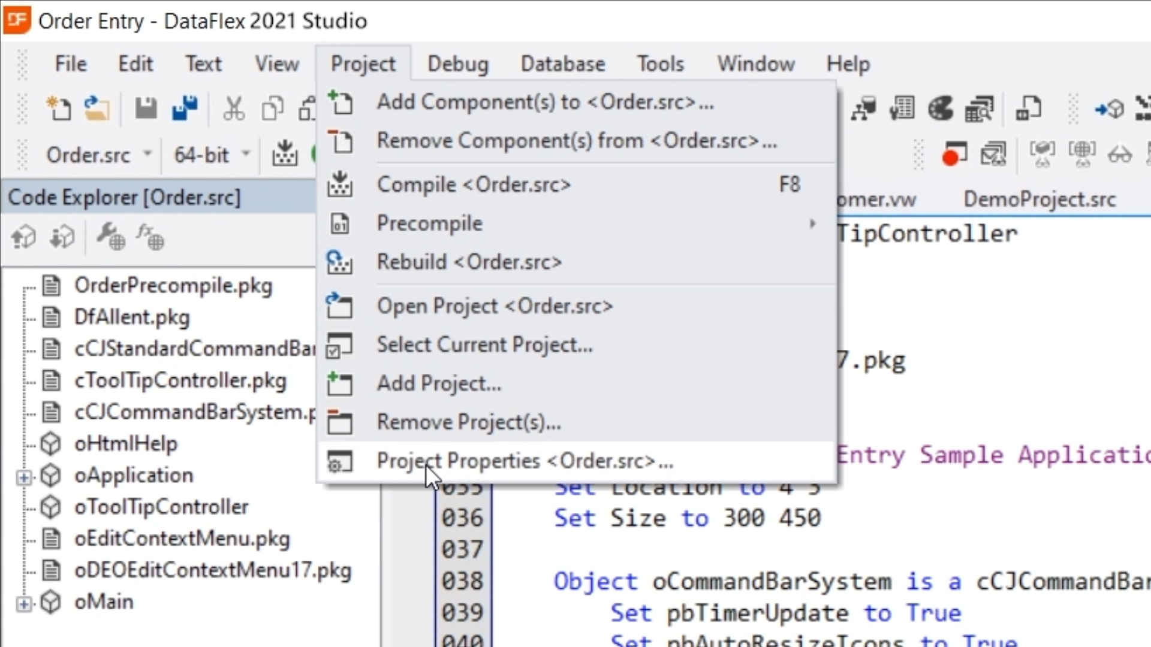Click the color palette toolbar icon
Screen dimensions: 1151x647
(x=941, y=109)
